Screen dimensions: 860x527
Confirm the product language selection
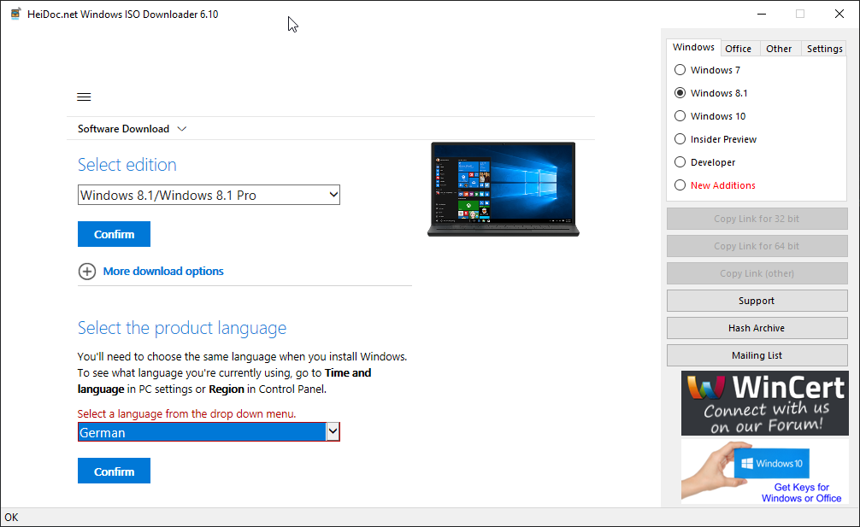pos(114,471)
